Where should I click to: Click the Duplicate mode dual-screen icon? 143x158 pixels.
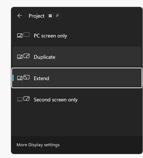pos(23,56)
